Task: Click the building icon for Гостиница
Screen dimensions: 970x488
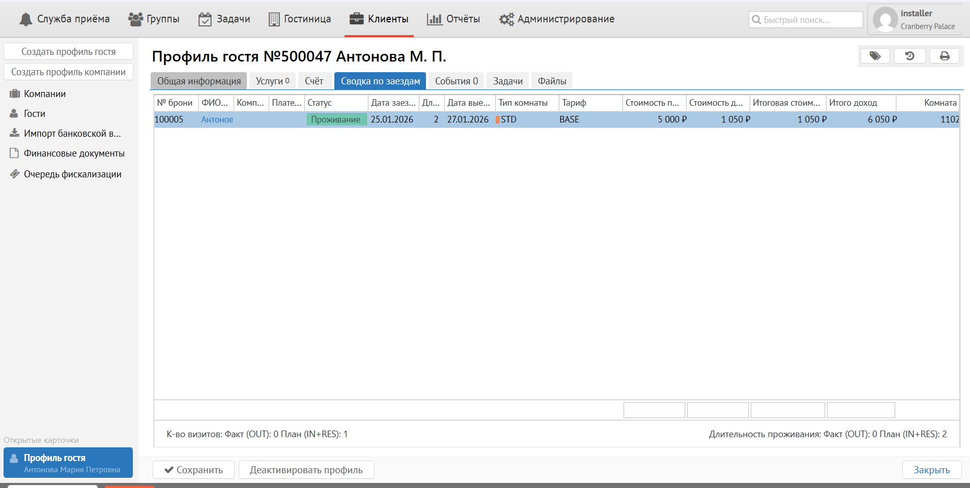Action: coord(274,19)
